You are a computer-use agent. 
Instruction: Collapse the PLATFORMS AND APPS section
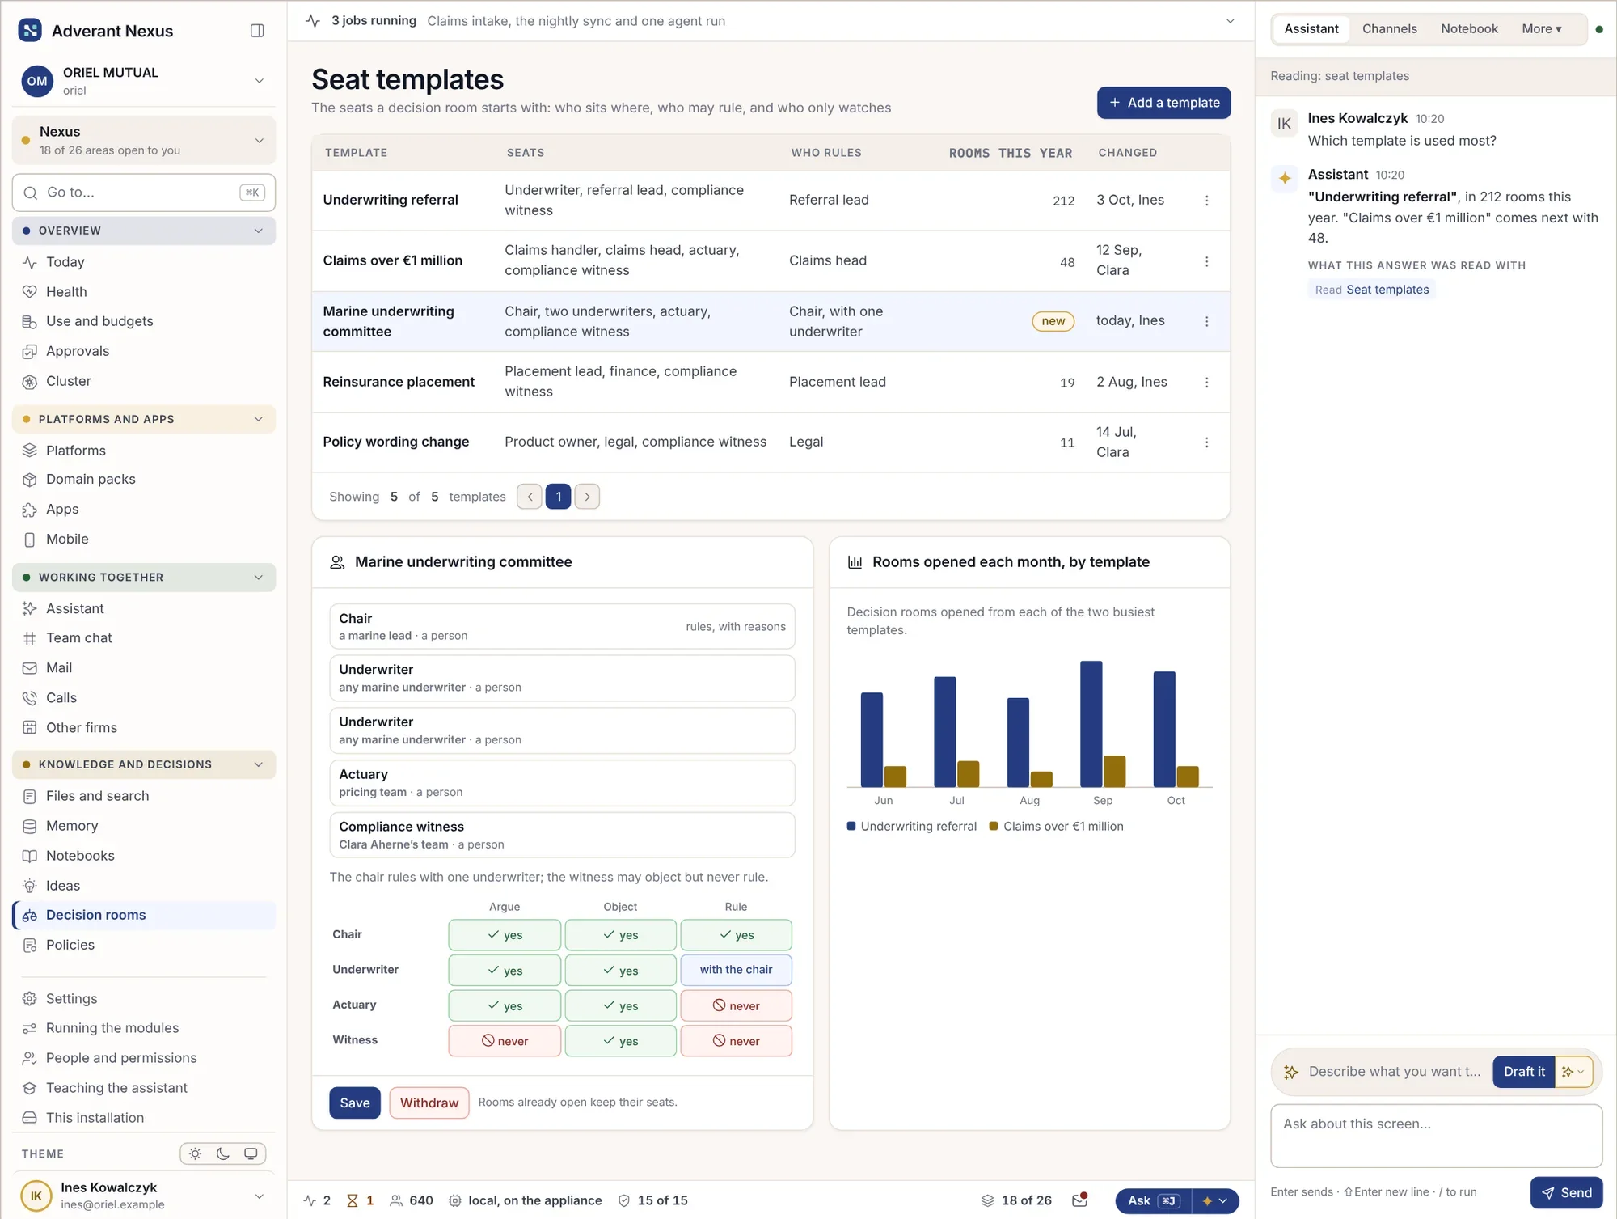pyautogui.click(x=144, y=419)
